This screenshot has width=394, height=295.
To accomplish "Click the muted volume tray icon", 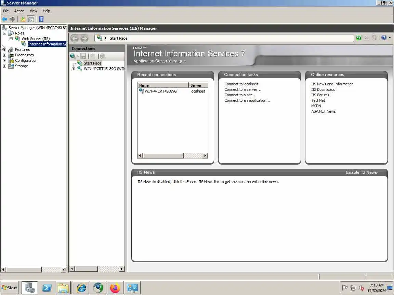I will tap(362, 288).
